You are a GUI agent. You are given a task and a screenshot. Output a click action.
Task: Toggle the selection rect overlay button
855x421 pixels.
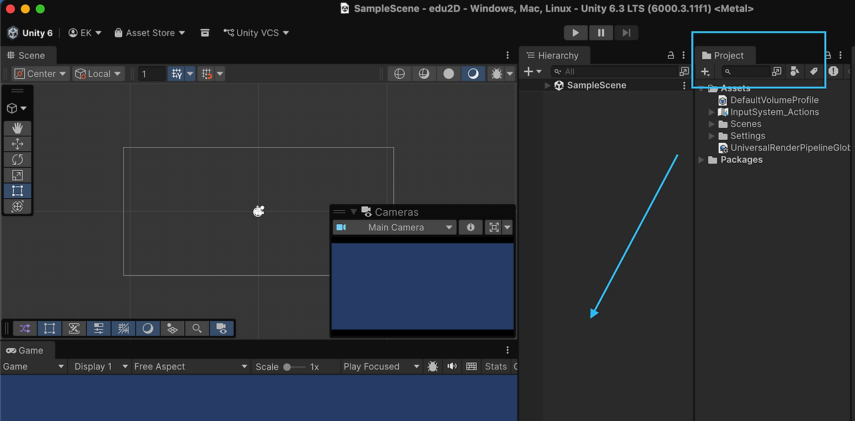tap(49, 328)
